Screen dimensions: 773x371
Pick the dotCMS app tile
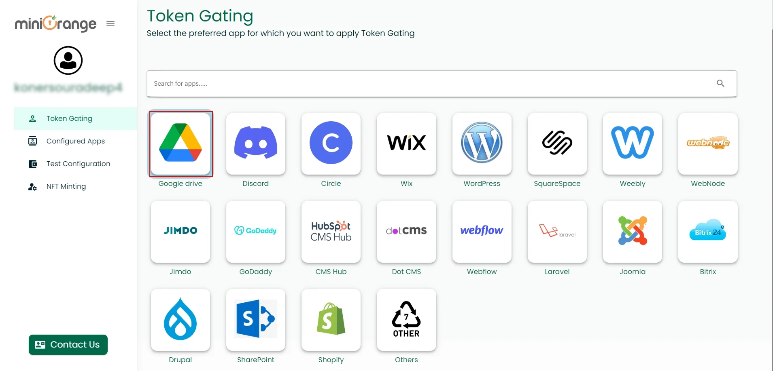pyautogui.click(x=406, y=232)
